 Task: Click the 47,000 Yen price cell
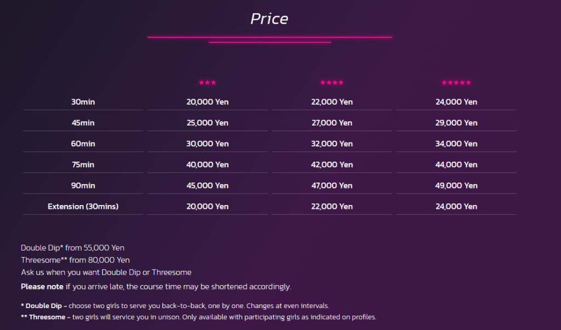[x=332, y=186]
